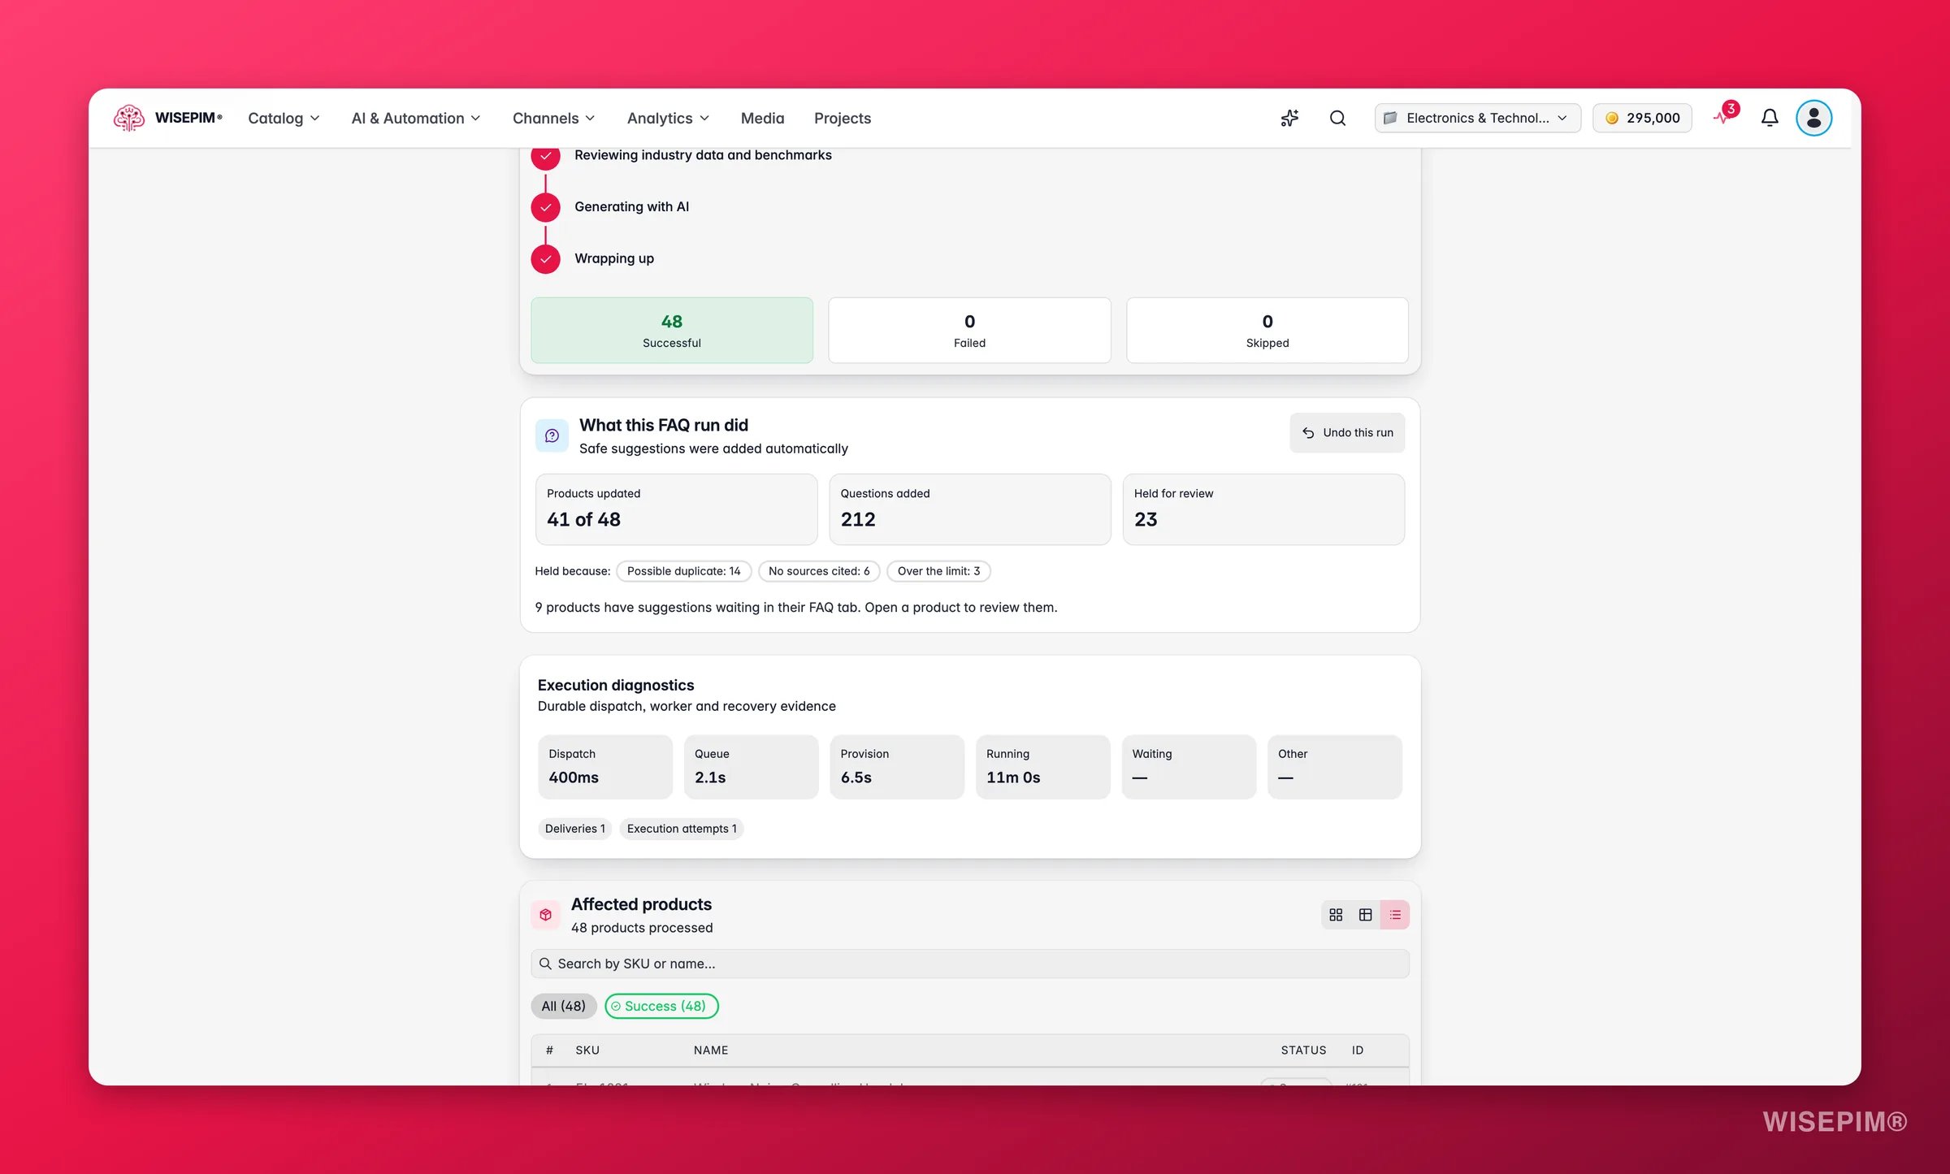Viewport: 1950px width, 1174px height.
Task: Expand the AI & Automation menu
Action: coord(416,118)
